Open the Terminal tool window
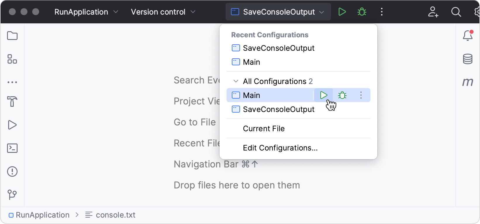This screenshot has width=480, height=224. coord(12,148)
